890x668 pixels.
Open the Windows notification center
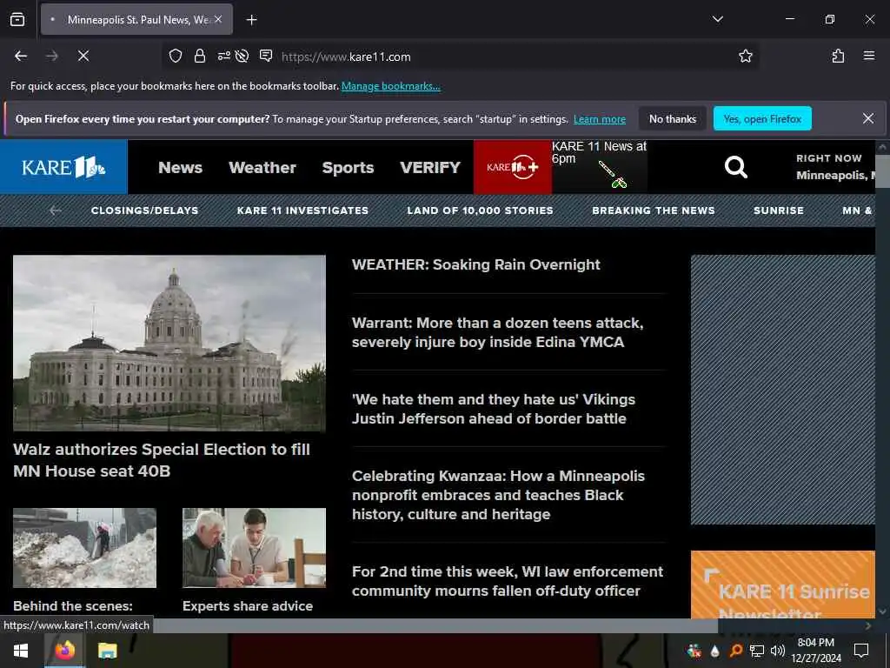tap(861, 651)
